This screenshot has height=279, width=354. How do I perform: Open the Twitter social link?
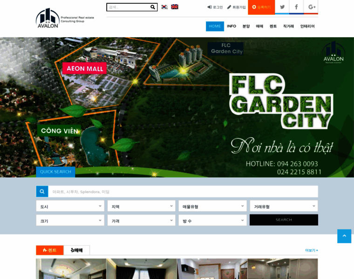click(282, 7)
